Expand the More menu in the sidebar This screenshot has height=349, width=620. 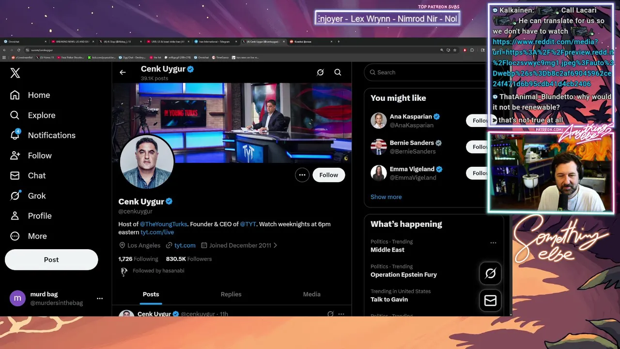(28, 236)
